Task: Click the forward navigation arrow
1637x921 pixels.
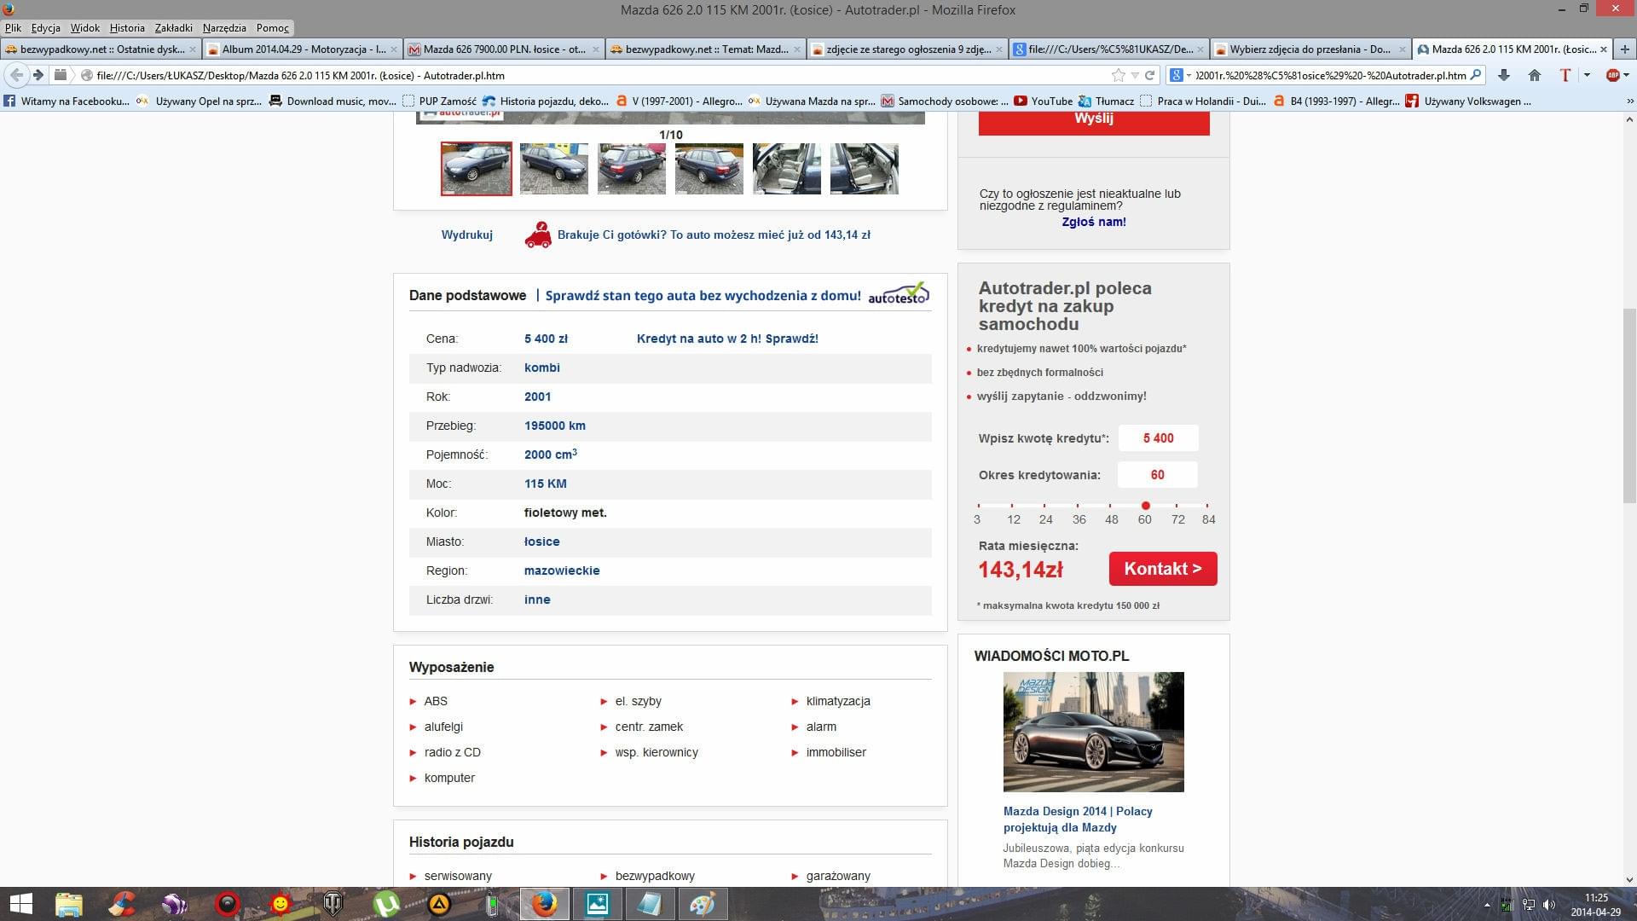Action: coord(38,75)
